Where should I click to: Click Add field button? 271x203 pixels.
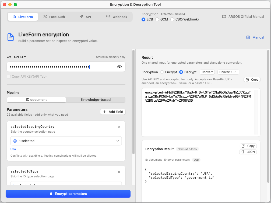(113, 112)
